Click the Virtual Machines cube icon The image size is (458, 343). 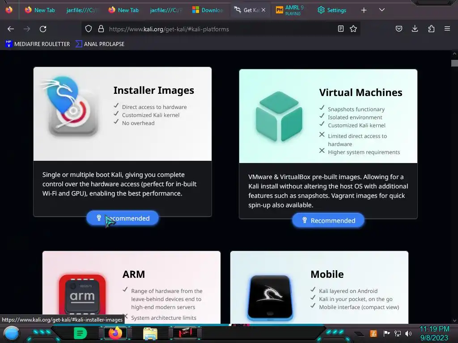tap(279, 117)
